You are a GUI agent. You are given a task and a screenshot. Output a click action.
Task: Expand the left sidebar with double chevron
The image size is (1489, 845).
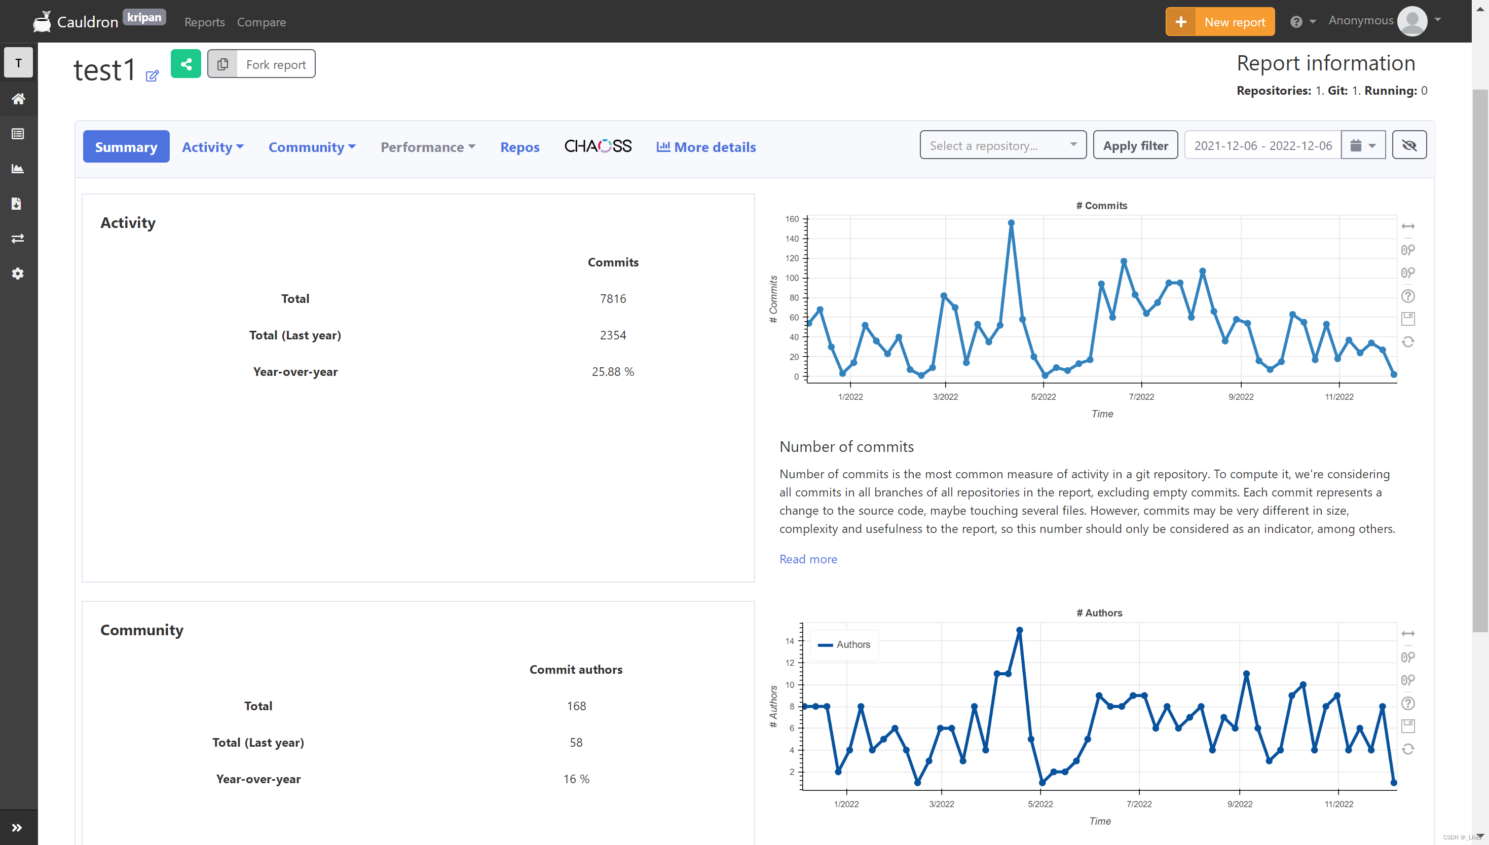(x=17, y=828)
